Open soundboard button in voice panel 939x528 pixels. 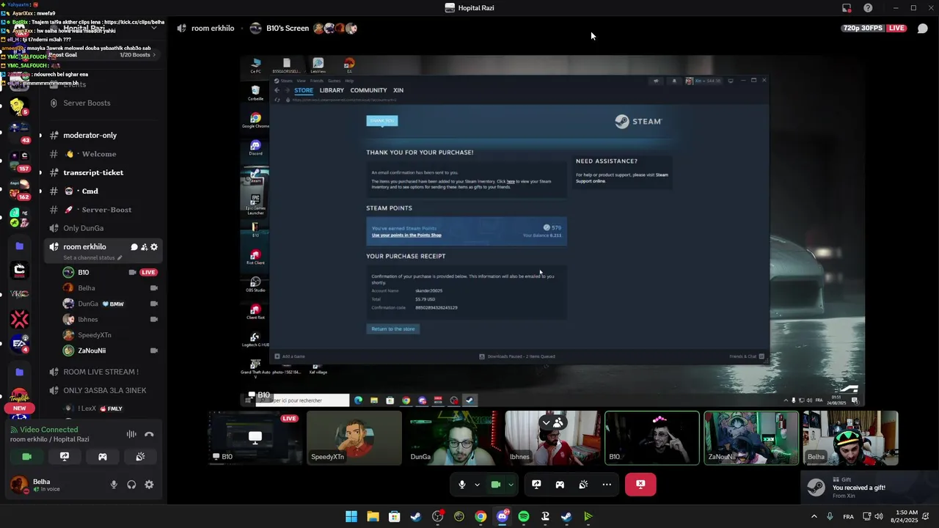140,456
